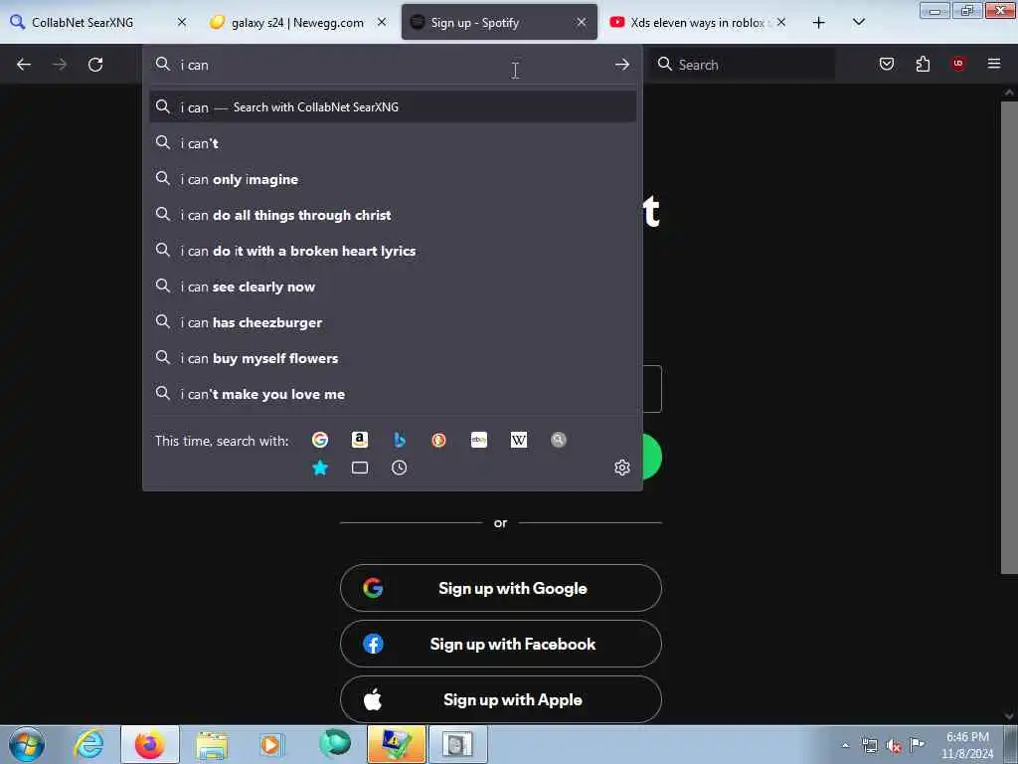This screenshot has width=1018, height=764.
Task: Close the CollabNet SearXNG tab
Action: pyautogui.click(x=182, y=22)
